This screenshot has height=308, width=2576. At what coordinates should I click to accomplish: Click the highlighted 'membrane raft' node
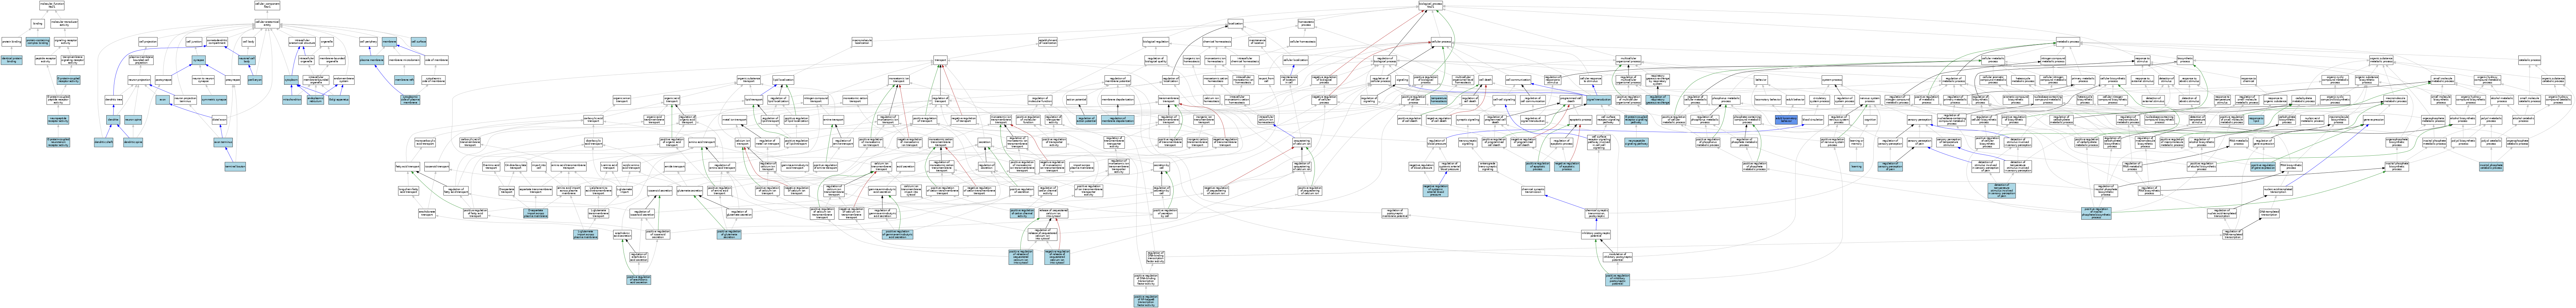tap(404, 80)
